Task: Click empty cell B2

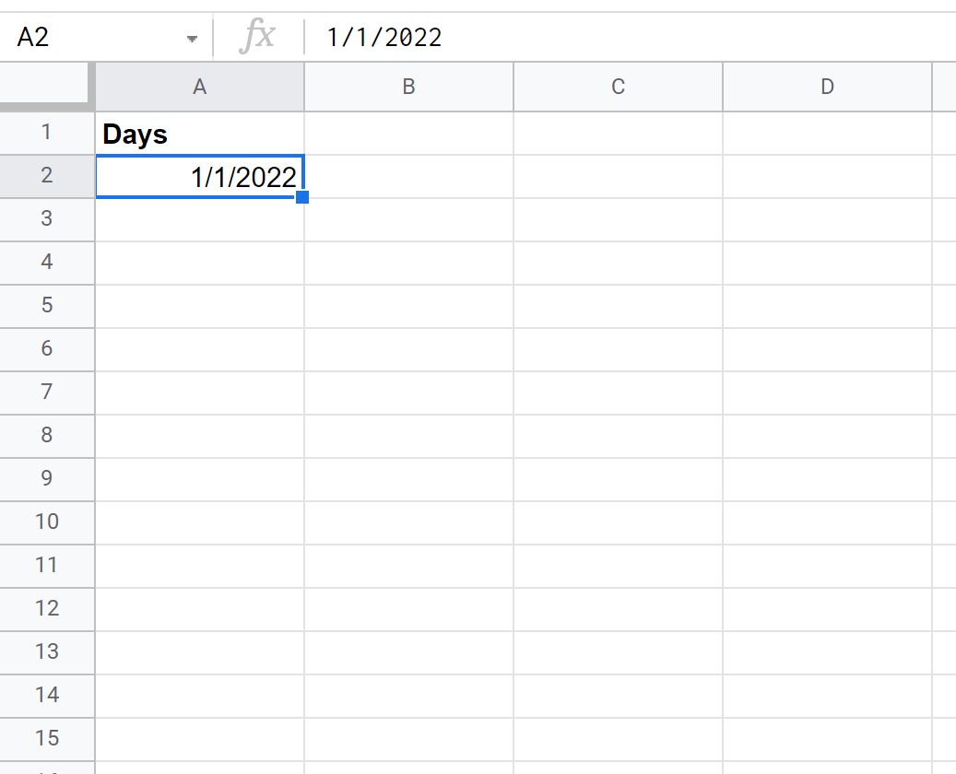Action: click(409, 176)
